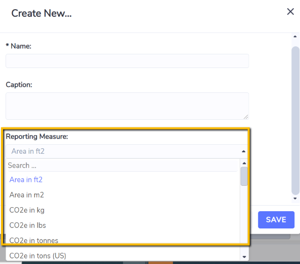Click the dropdown list scrollbar thumb
300x264 pixels.
tap(244, 176)
